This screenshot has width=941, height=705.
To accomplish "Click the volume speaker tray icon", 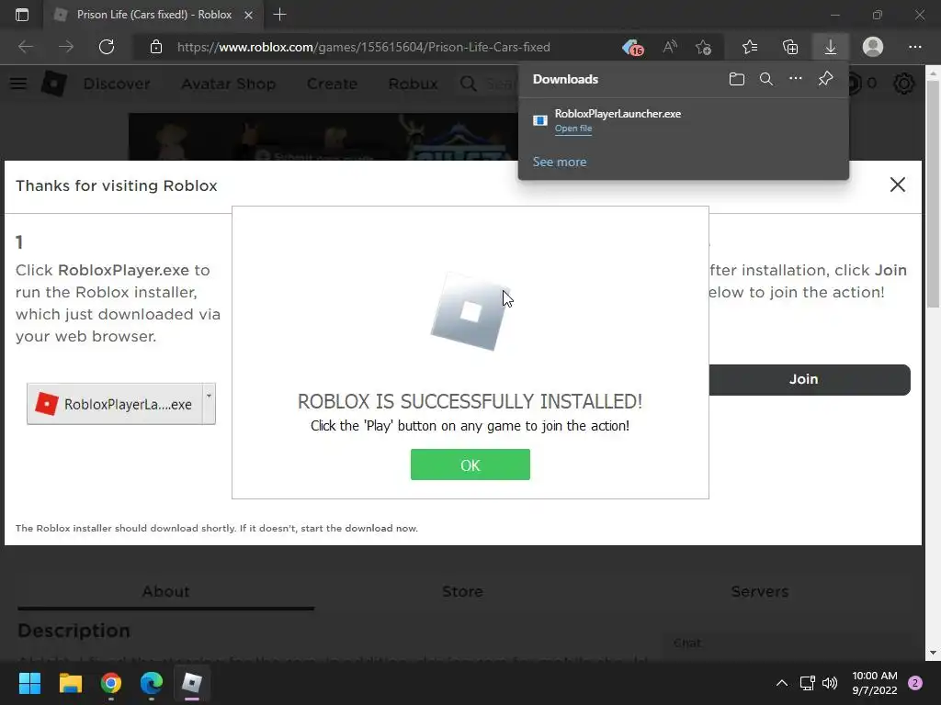I will [830, 683].
